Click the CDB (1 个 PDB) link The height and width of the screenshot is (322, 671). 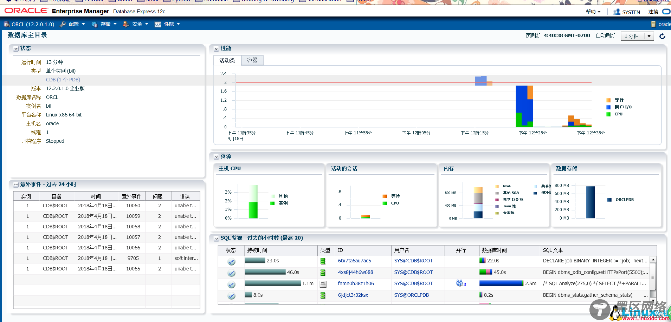63,80
